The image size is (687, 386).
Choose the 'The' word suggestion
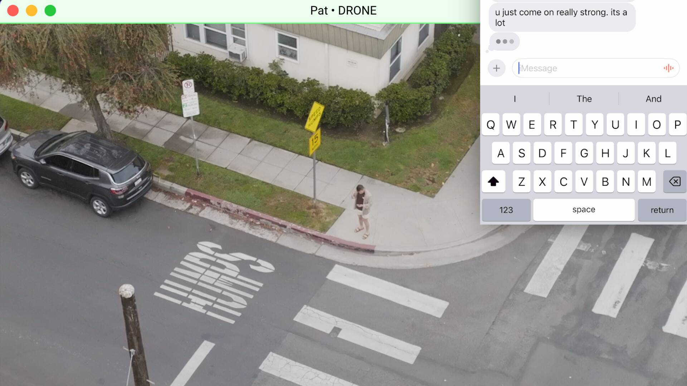[x=584, y=99]
